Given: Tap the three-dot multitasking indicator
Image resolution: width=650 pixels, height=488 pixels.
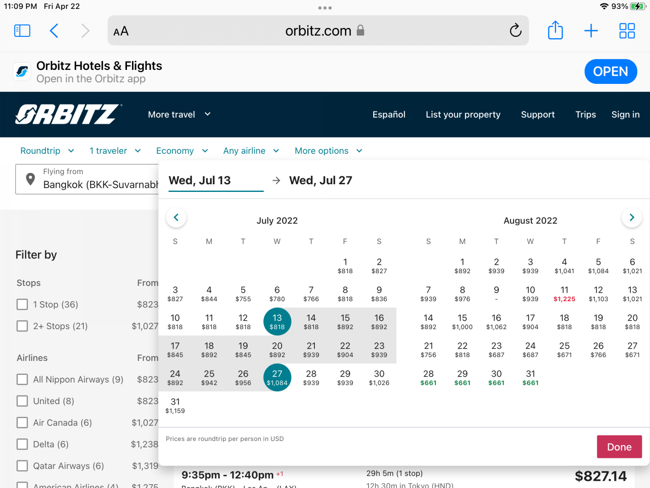Looking at the screenshot, I should [x=325, y=8].
